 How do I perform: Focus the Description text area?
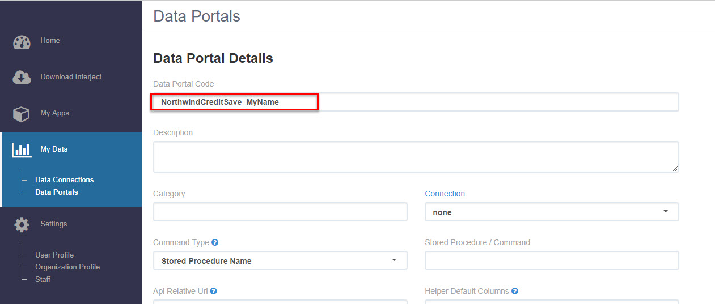pyautogui.click(x=416, y=157)
